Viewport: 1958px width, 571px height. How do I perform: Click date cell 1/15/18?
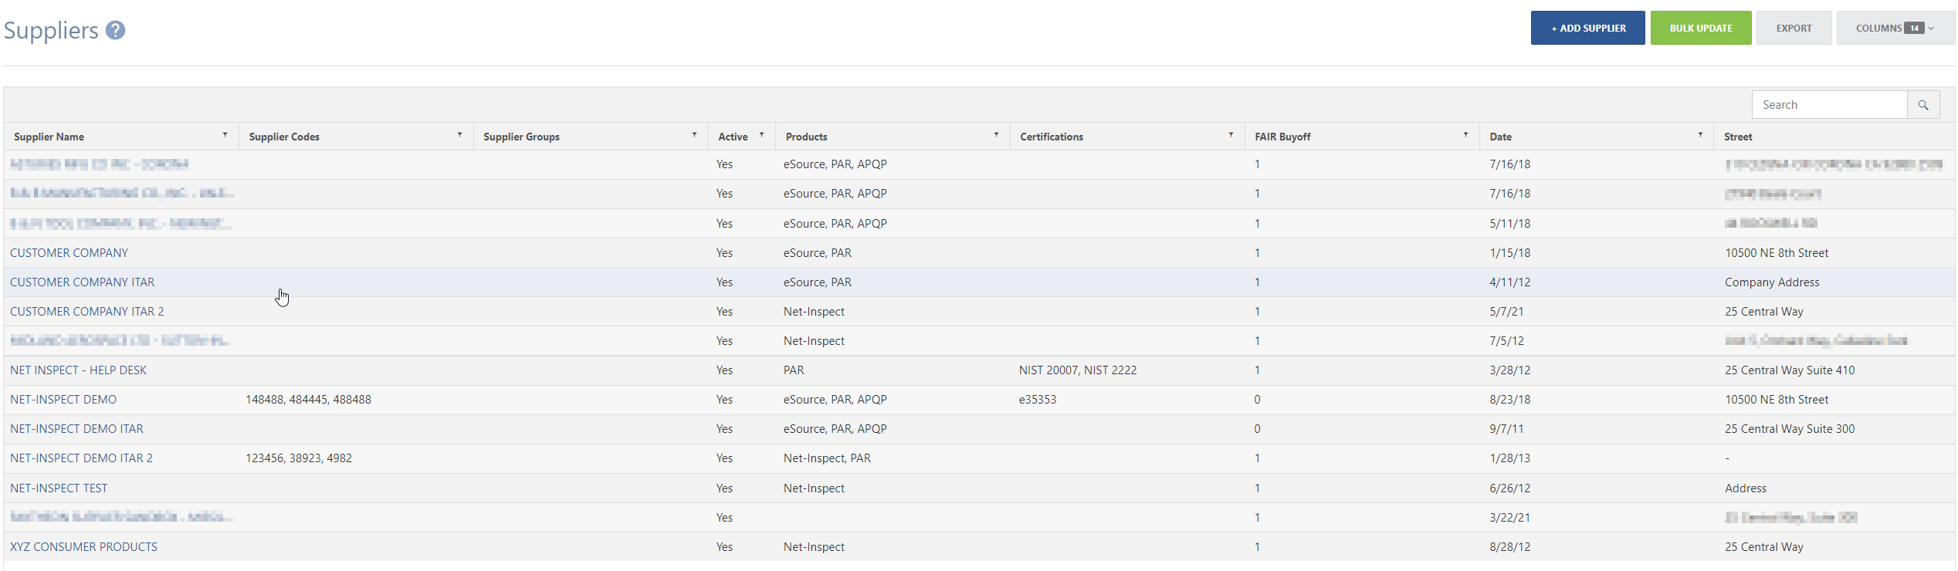[x=1509, y=253]
